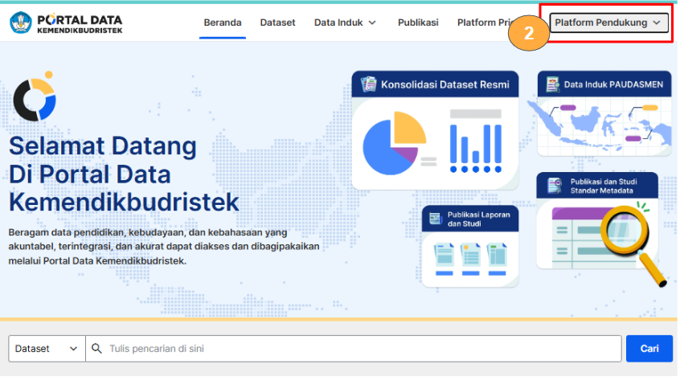Open the Publikasi Laporan dan Studi card
This screenshot has width=680, height=377.
point(470,246)
